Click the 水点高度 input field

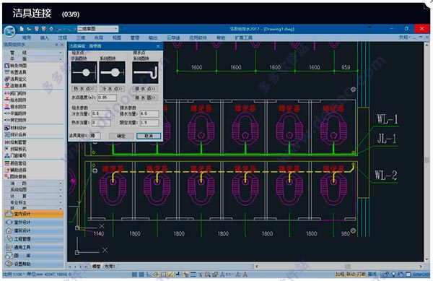pyautogui.click(x=107, y=98)
